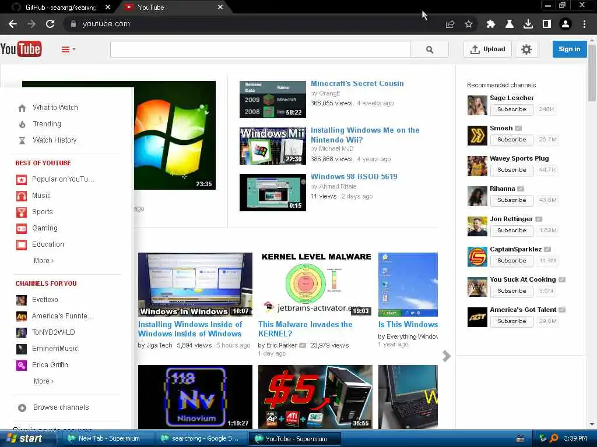The width and height of the screenshot is (597, 447).
Task: Click the YouTube search input field
Action: coord(261,49)
